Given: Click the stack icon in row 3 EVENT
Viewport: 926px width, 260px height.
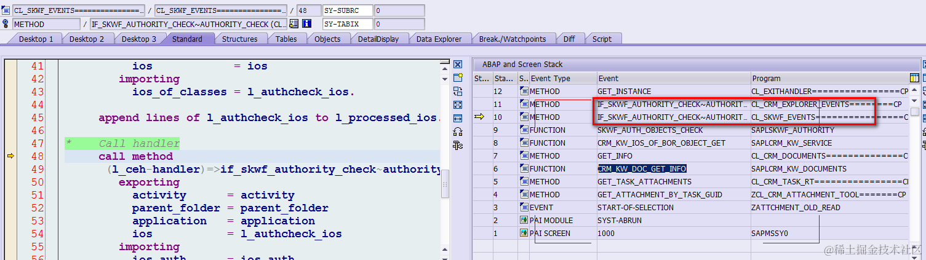Looking at the screenshot, I should point(524,208).
